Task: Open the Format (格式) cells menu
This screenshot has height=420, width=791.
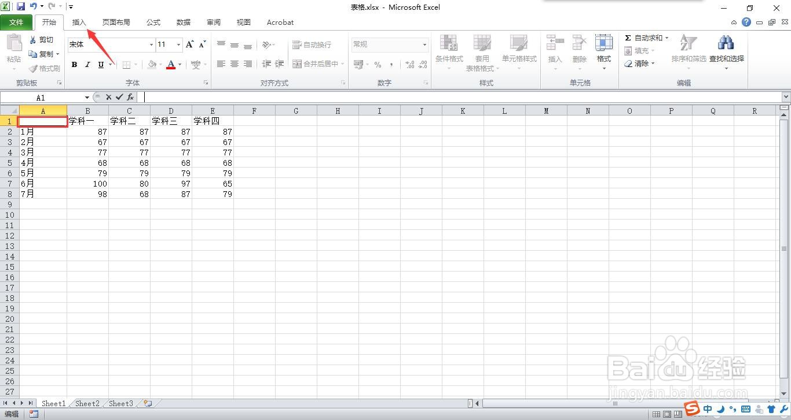Action: [x=604, y=52]
